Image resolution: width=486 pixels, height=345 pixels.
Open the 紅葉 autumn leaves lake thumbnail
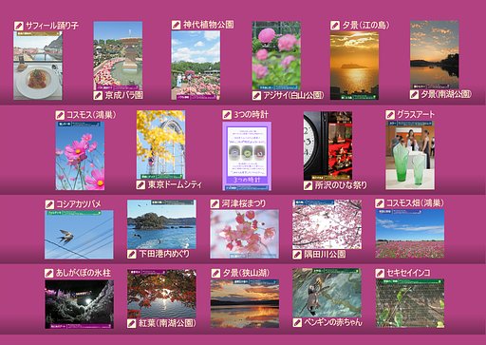[161, 294]
